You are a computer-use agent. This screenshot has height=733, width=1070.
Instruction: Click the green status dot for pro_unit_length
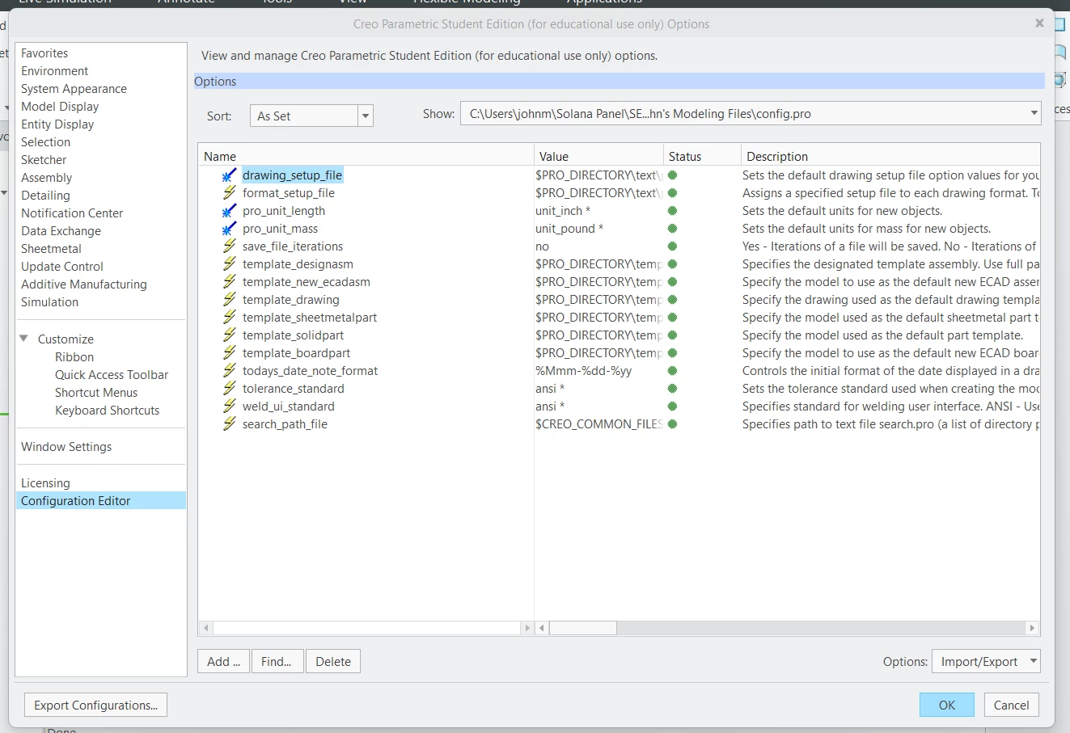click(672, 211)
